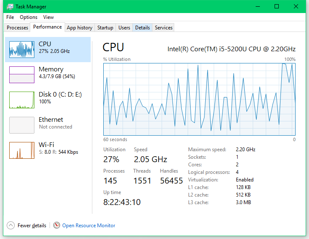Click the processes count 145
The height and width of the screenshot is (239, 309).
coord(110,181)
